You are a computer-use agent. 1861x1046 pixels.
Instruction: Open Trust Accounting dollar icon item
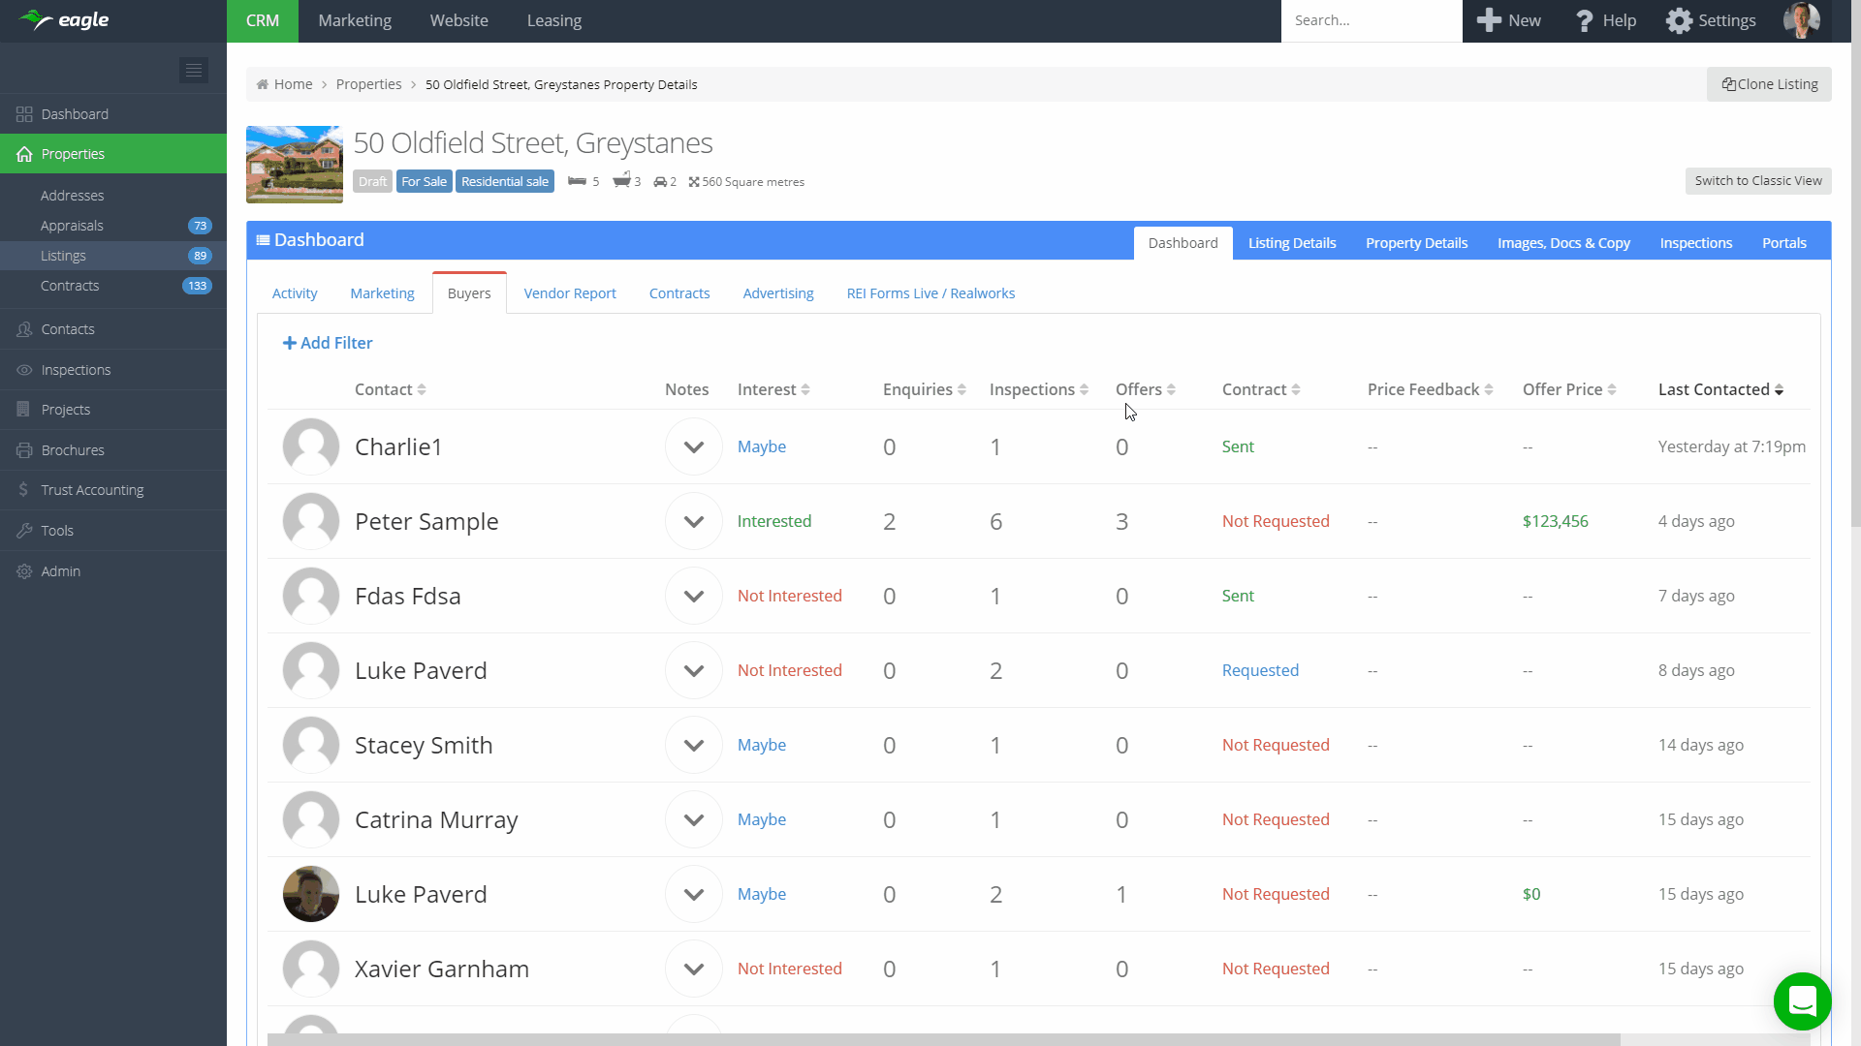click(24, 490)
